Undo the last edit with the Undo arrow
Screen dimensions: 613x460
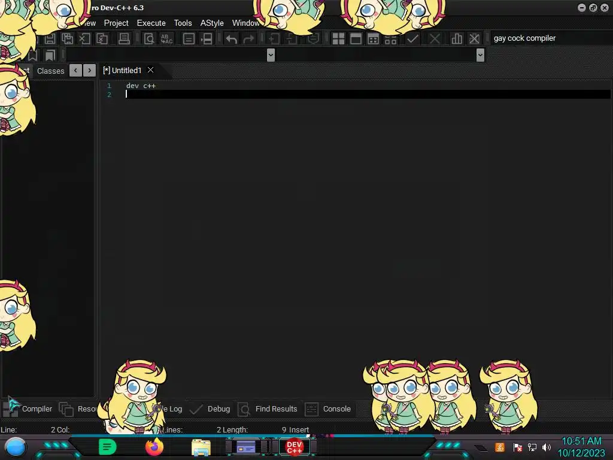pyautogui.click(x=232, y=39)
